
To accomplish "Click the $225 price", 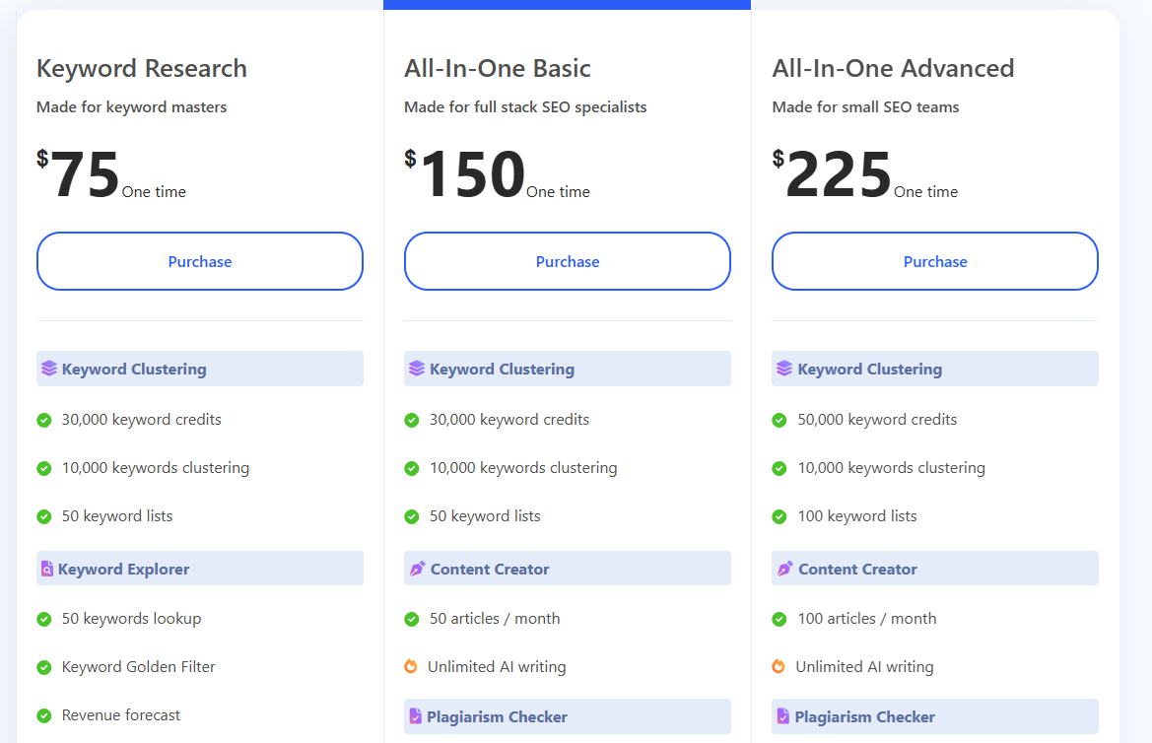I will click(x=833, y=173).
